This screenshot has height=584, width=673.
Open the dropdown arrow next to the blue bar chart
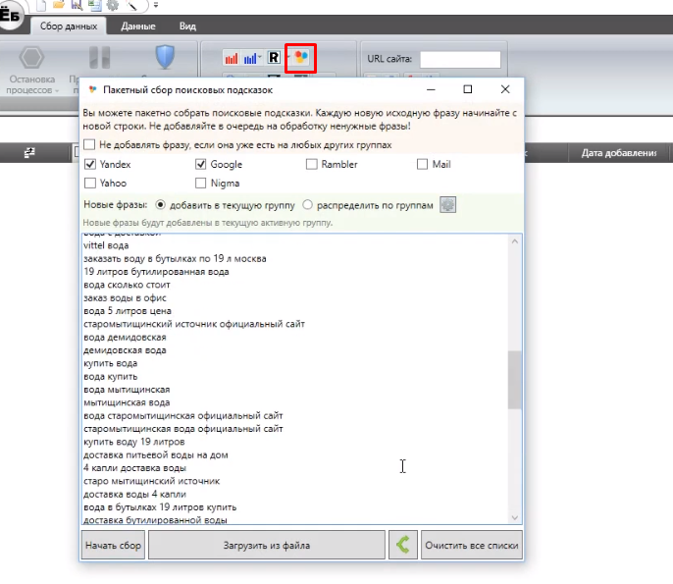260,57
